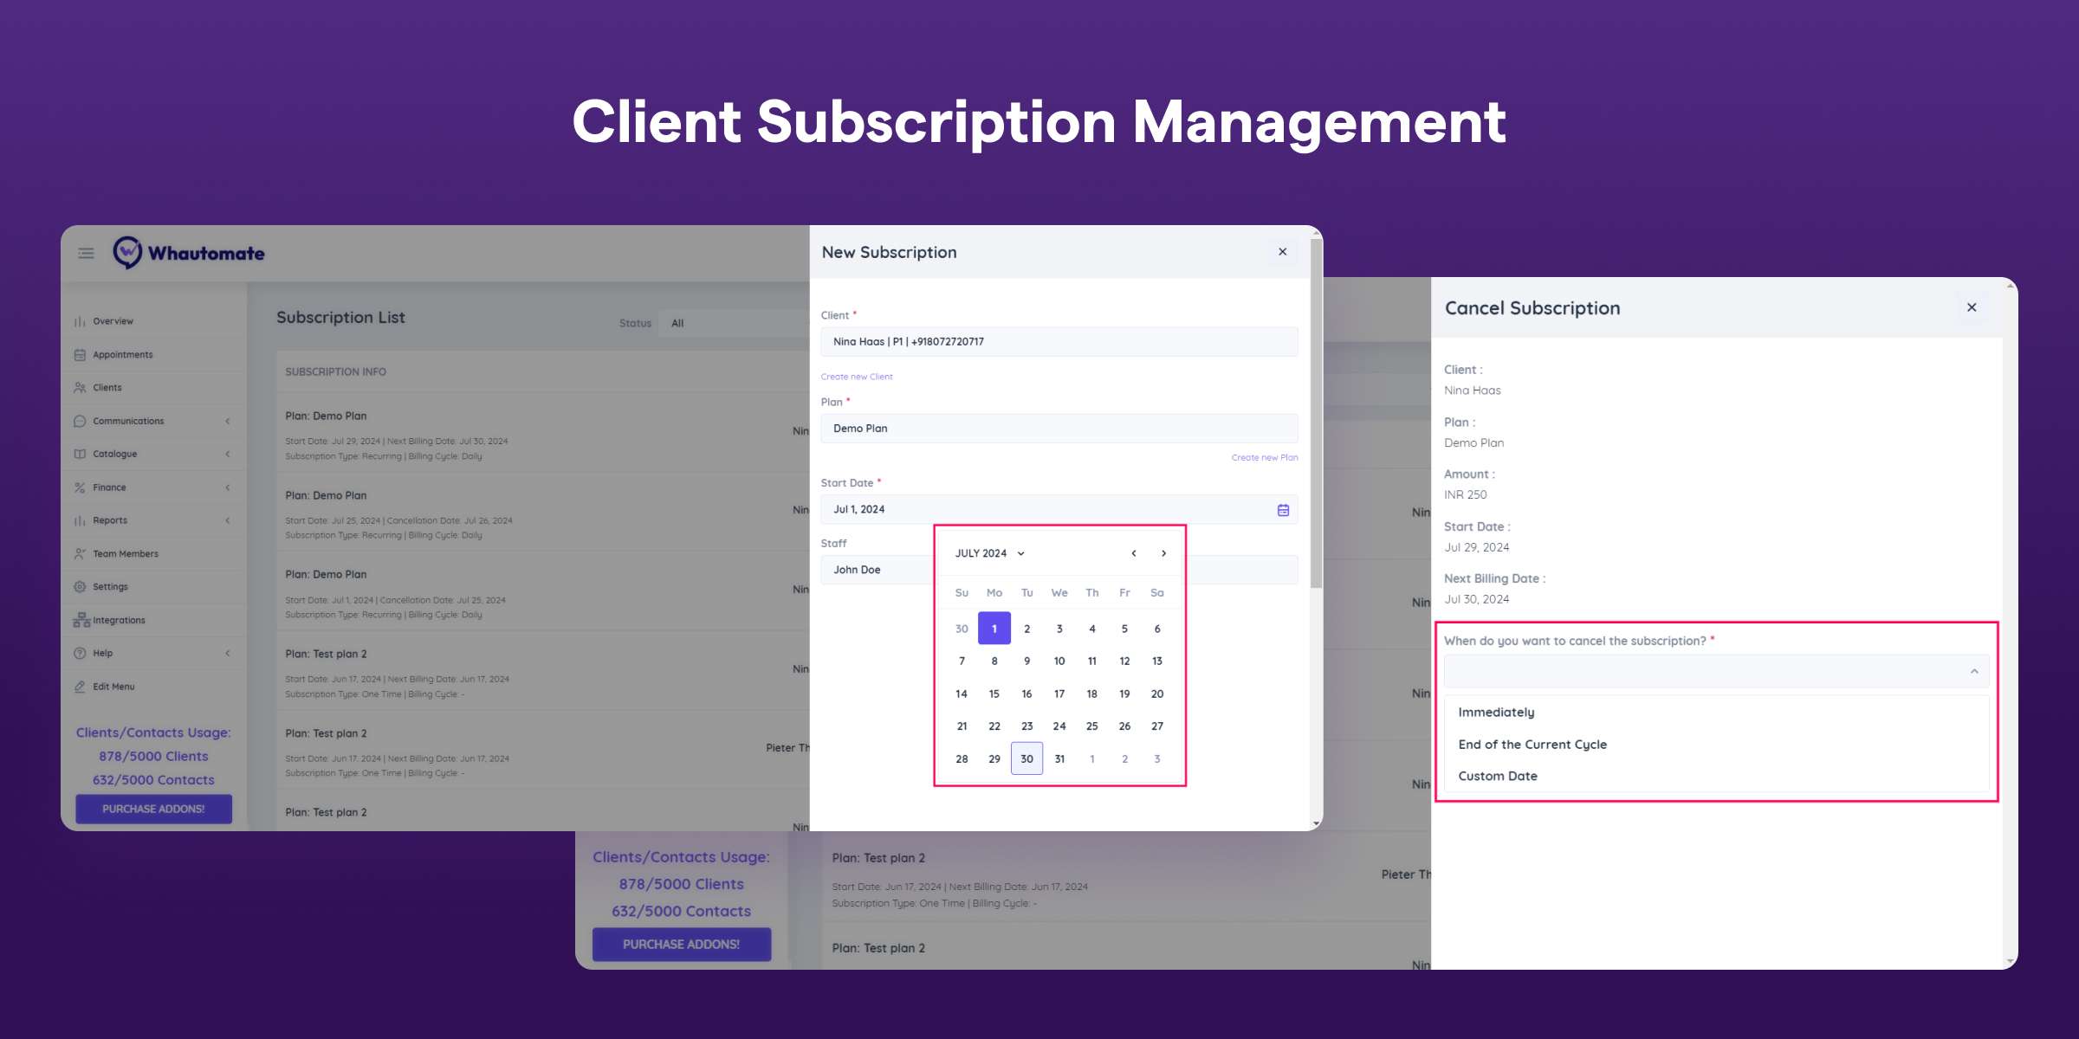Expand the 'When do you want to cancel' dropdown

[x=1974, y=674]
